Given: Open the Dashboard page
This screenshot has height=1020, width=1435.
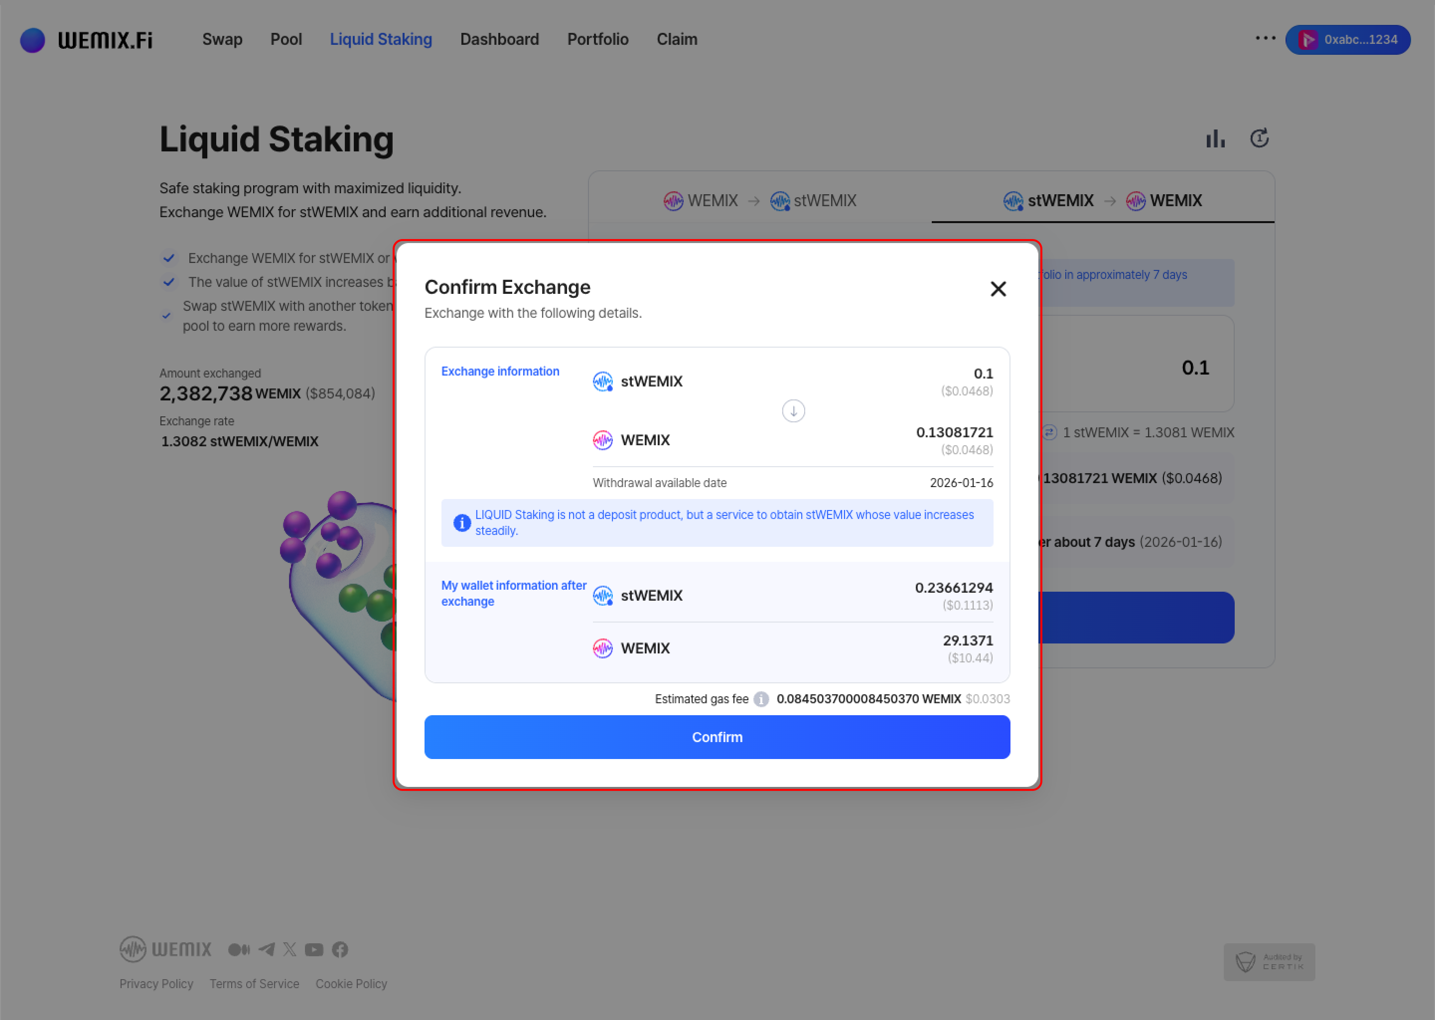Looking at the screenshot, I should pos(499,39).
